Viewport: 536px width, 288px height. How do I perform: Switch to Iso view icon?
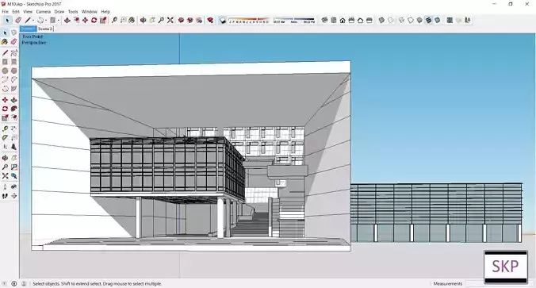pyautogui.click(x=324, y=21)
